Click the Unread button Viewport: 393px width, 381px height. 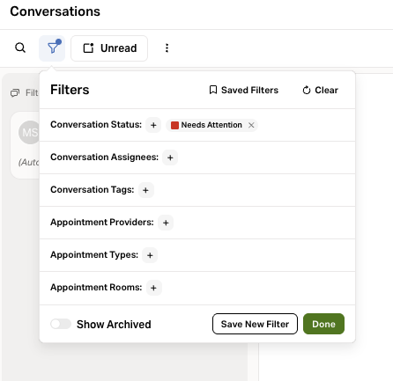tap(109, 48)
